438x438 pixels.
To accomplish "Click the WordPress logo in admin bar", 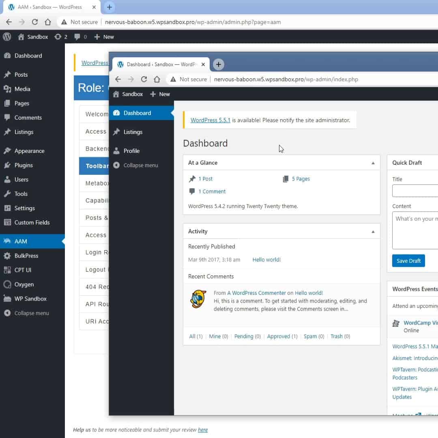I will pos(7,37).
